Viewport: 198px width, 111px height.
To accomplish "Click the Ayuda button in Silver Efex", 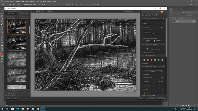I will [8, 99].
